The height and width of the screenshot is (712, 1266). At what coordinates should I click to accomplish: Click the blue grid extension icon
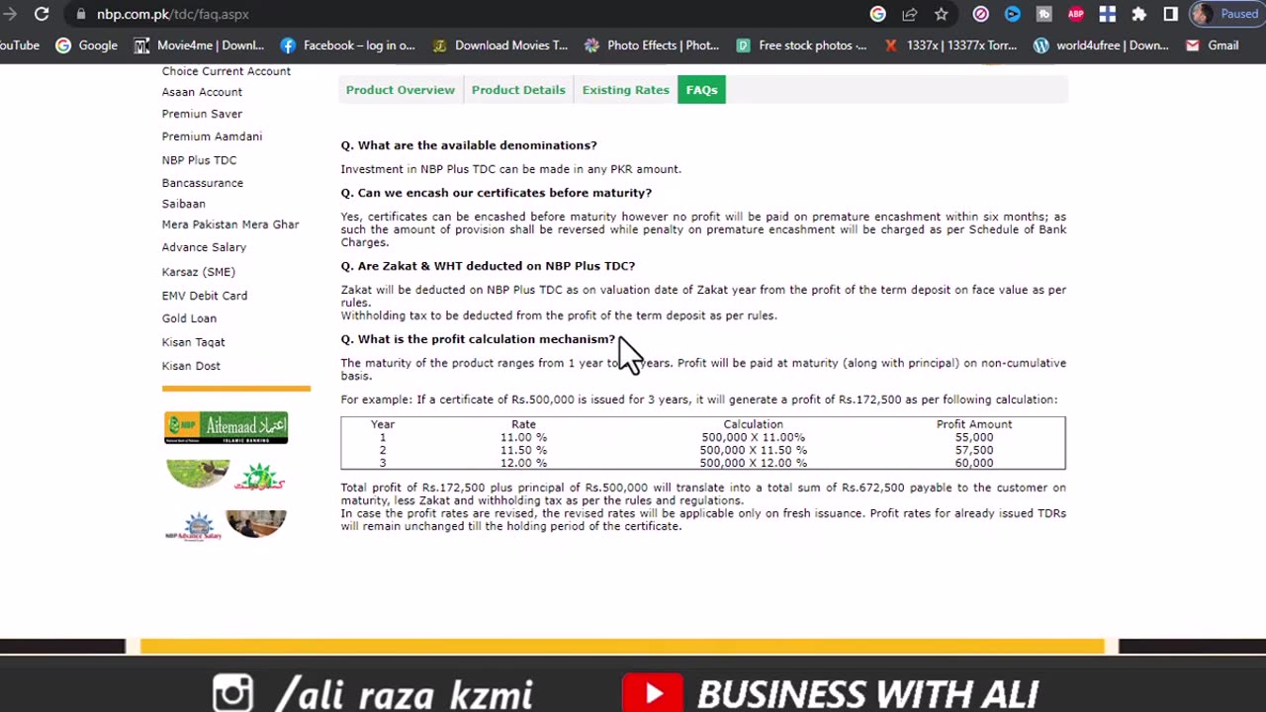tap(1107, 14)
